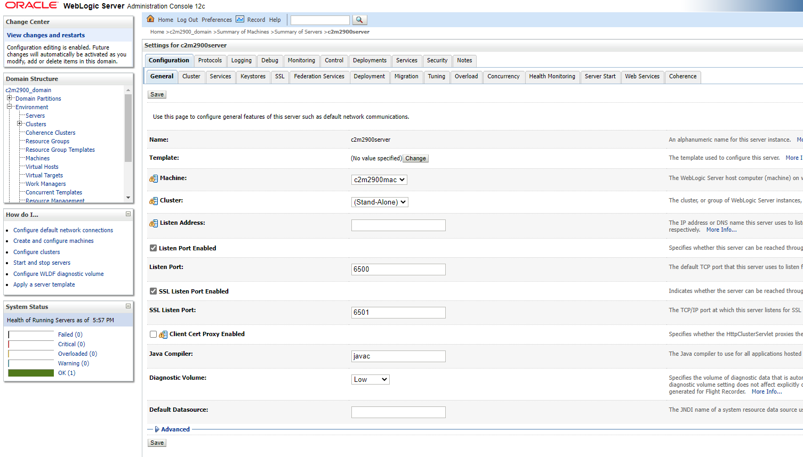
Task: Select Machines in domain tree
Action: 37,158
